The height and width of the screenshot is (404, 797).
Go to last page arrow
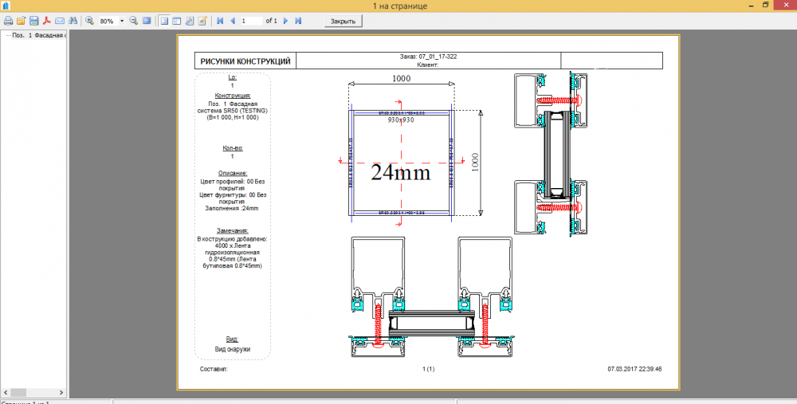coord(298,21)
